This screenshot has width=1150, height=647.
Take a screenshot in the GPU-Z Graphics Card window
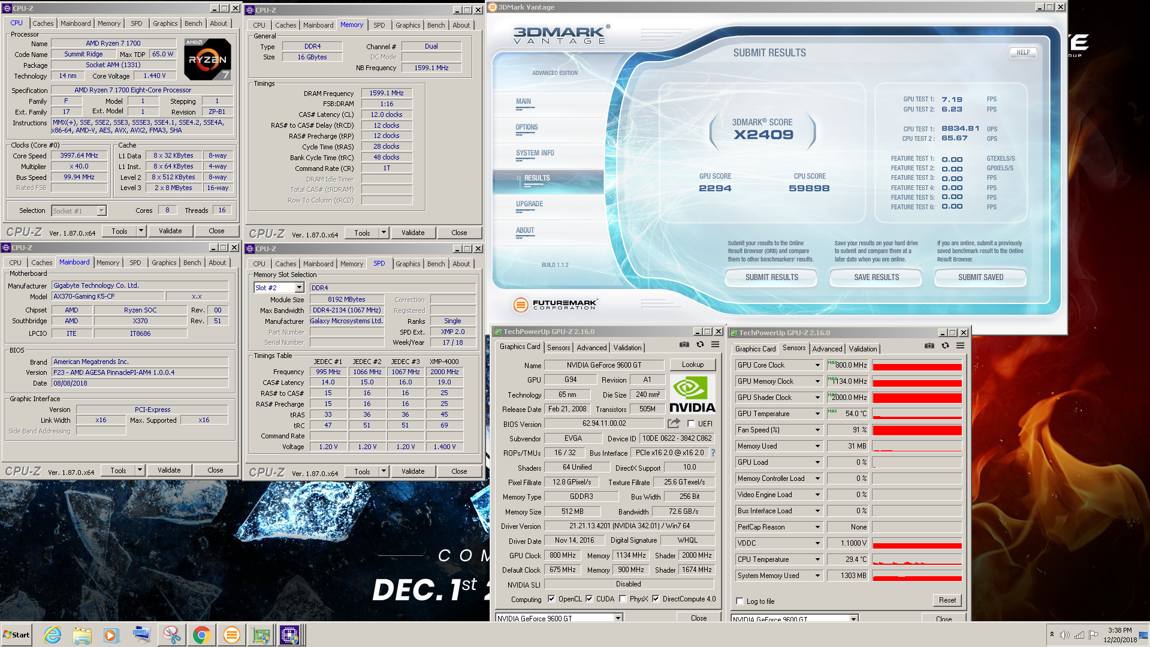tap(684, 345)
